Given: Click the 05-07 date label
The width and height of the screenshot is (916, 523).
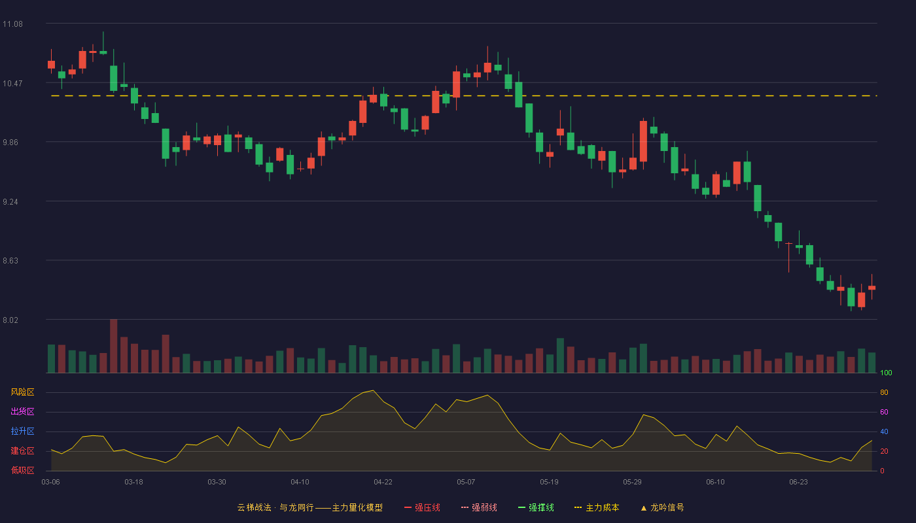Looking at the screenshot, I should coord(466,482).
